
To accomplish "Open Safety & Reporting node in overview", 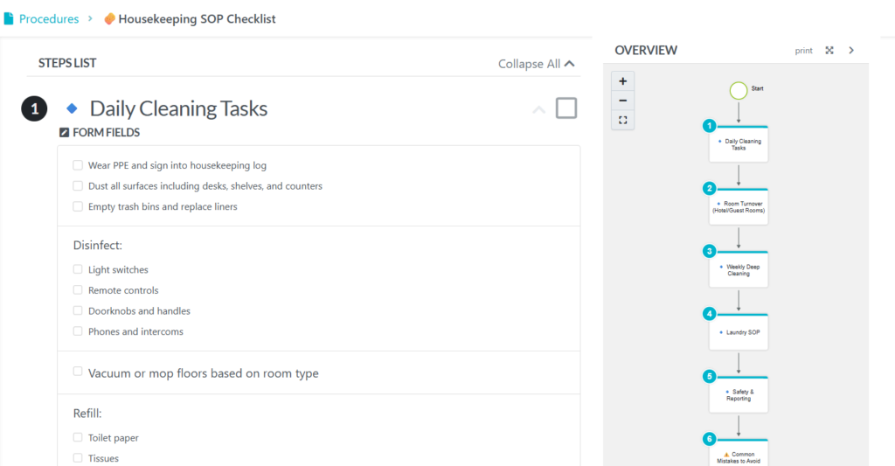I will [x=739, y=395].
